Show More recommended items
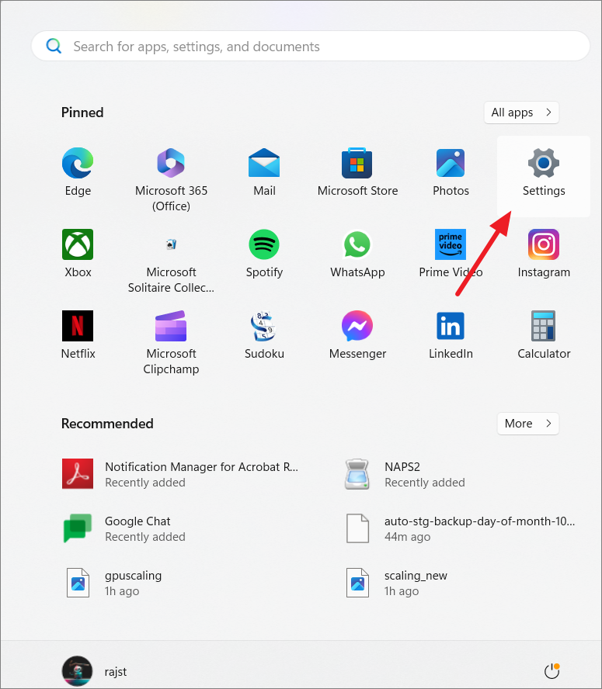This screenshot has height=689, width=602. coord(528,424)
